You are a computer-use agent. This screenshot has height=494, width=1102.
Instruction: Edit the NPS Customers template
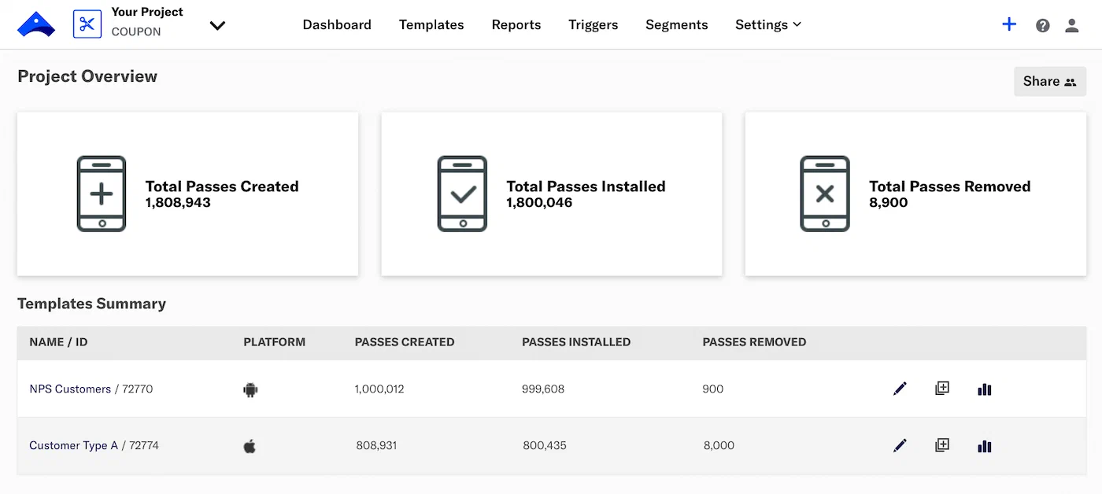[x=900, y=389]
